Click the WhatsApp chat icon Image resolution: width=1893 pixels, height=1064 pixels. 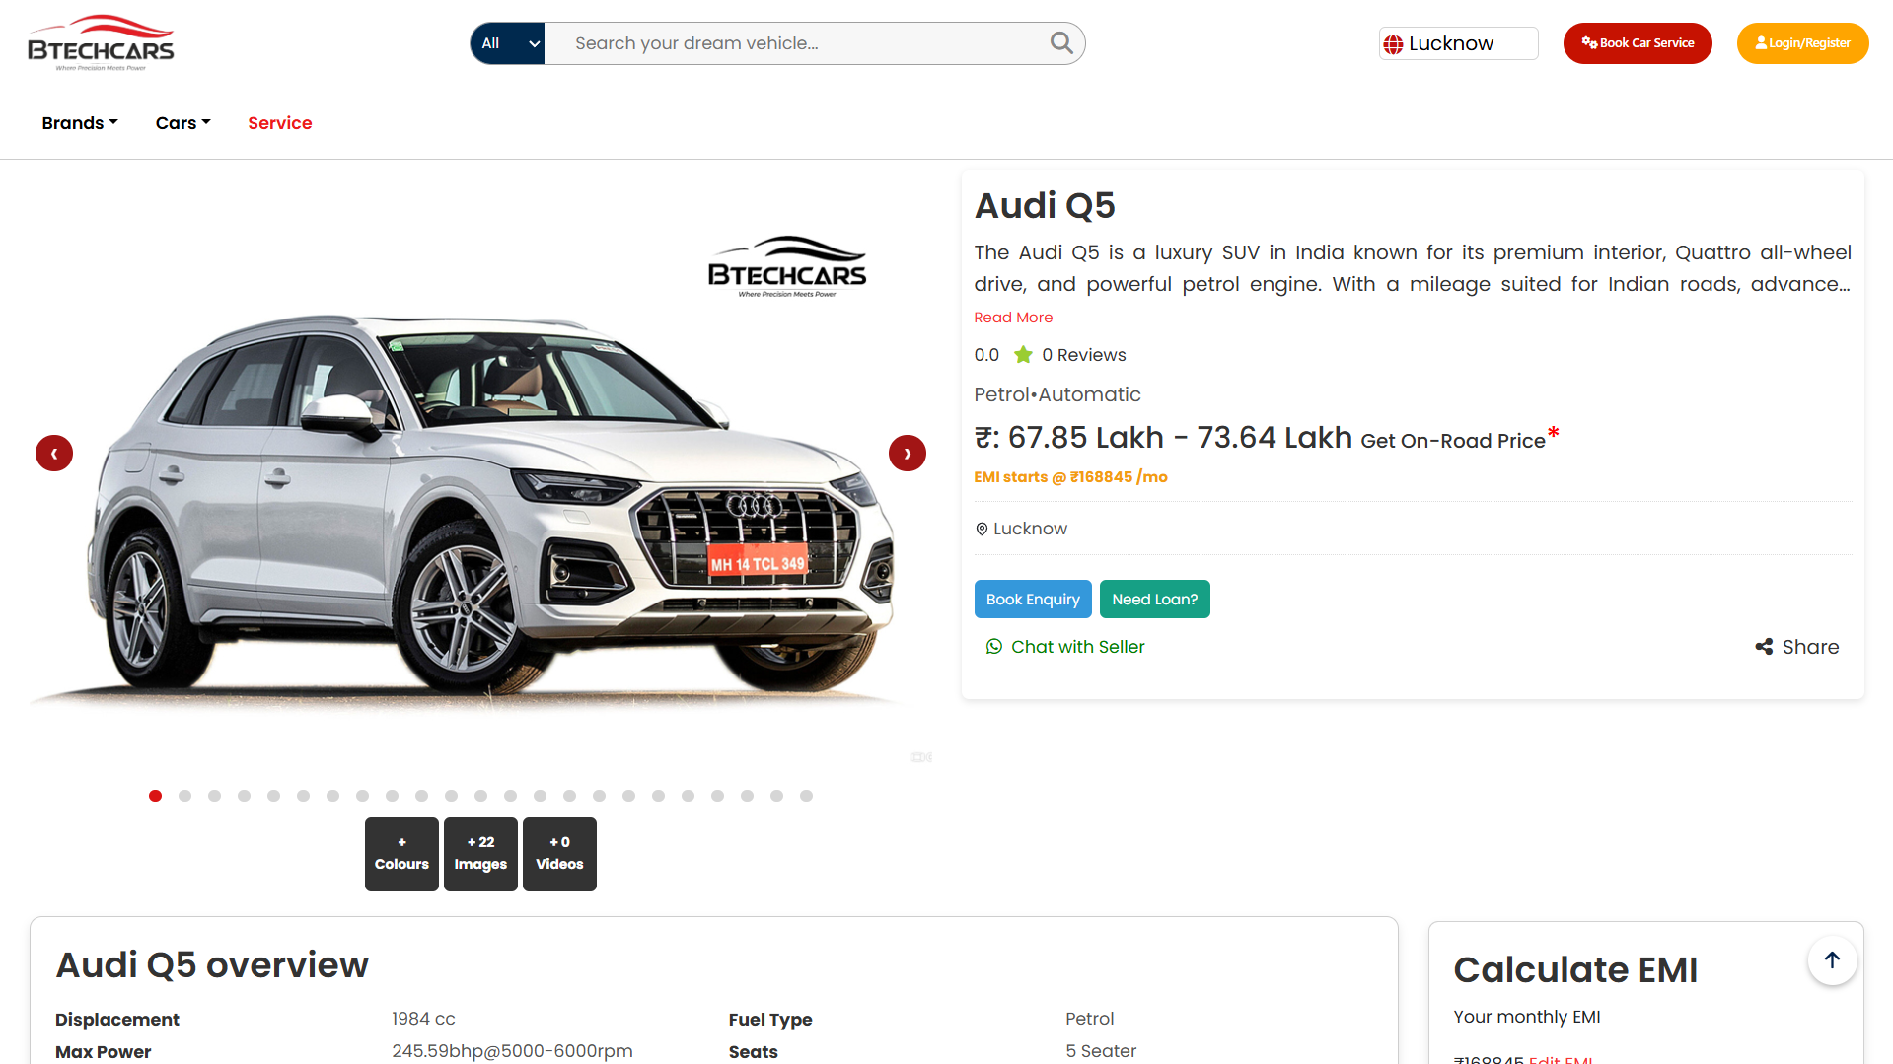(994, 647)
